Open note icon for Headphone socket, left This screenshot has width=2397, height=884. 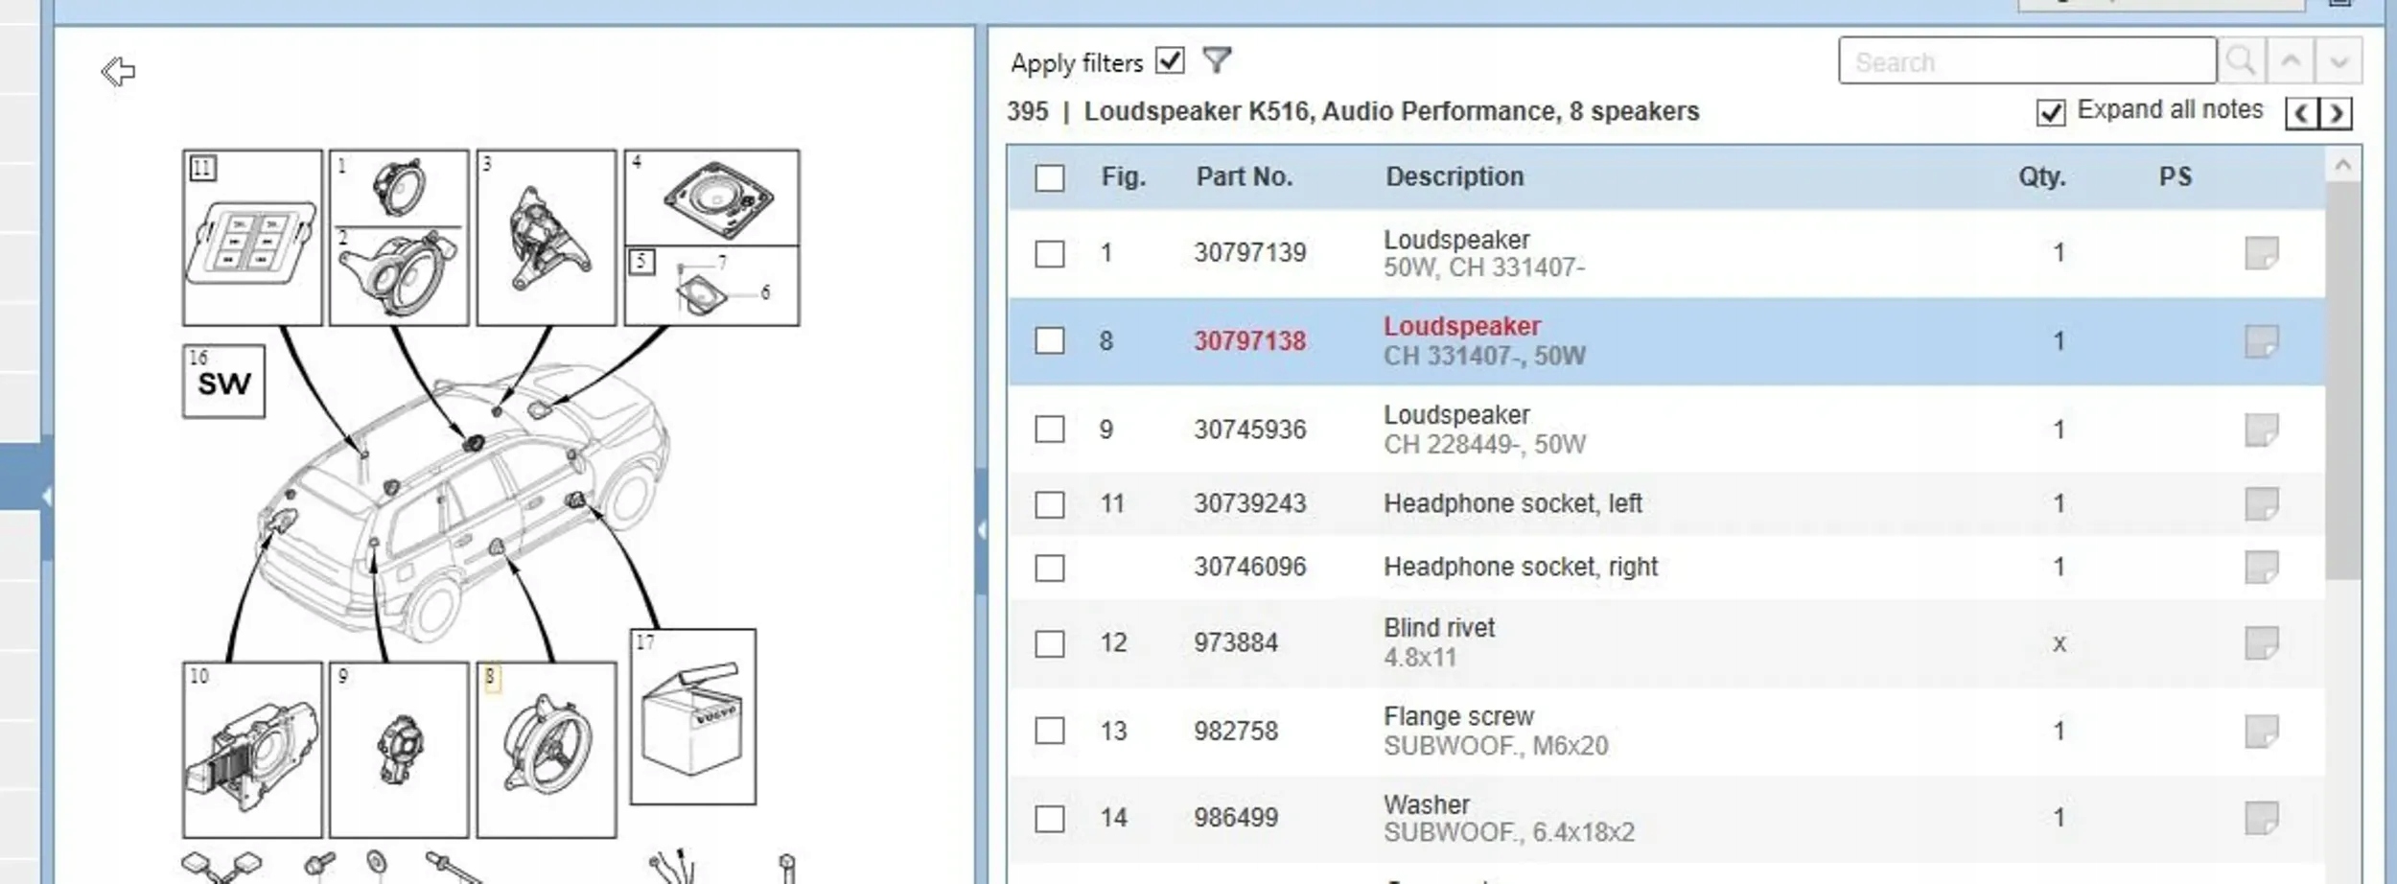[x=2262, y=503]
